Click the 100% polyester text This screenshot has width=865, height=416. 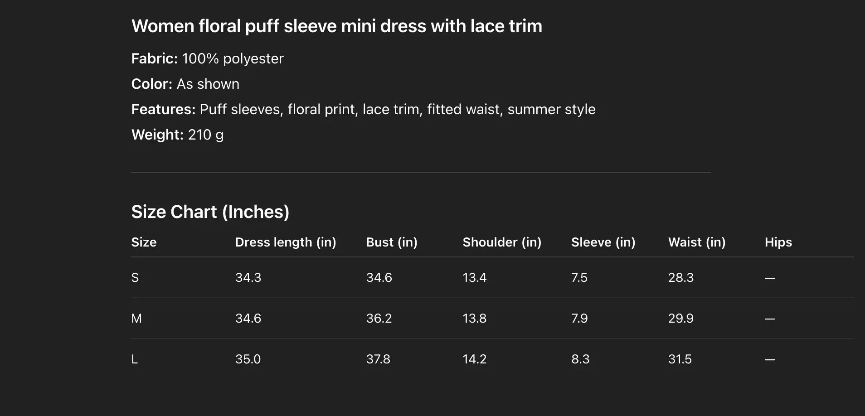point(233,58)
